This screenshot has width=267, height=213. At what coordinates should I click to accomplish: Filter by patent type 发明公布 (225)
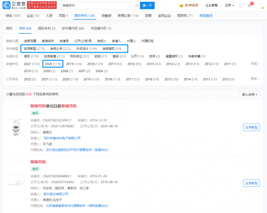60,49
